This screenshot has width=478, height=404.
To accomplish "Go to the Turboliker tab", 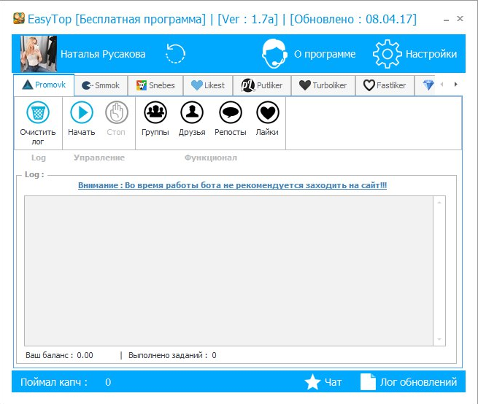I will 322,85.
